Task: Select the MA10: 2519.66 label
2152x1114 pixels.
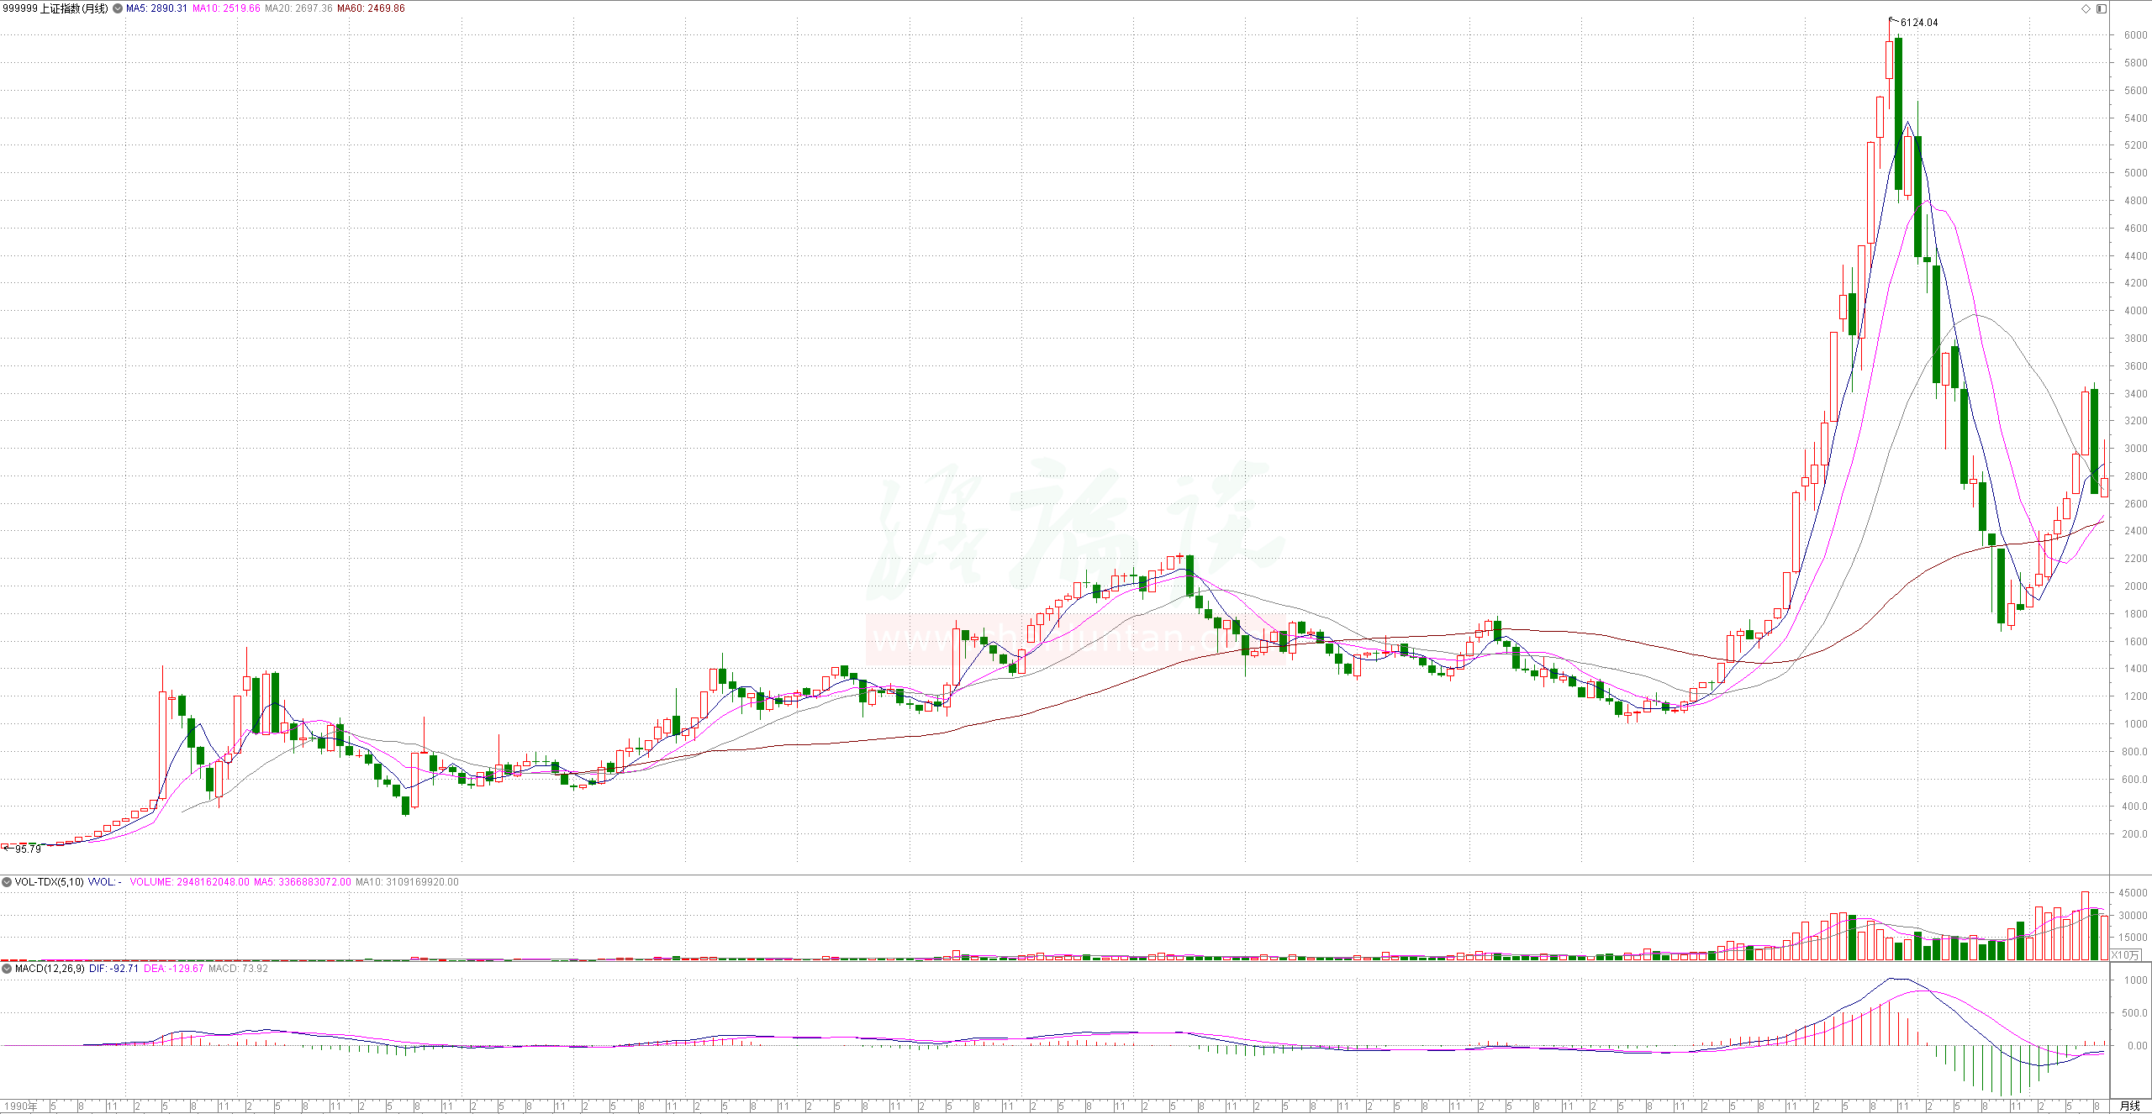Action: 226,8
